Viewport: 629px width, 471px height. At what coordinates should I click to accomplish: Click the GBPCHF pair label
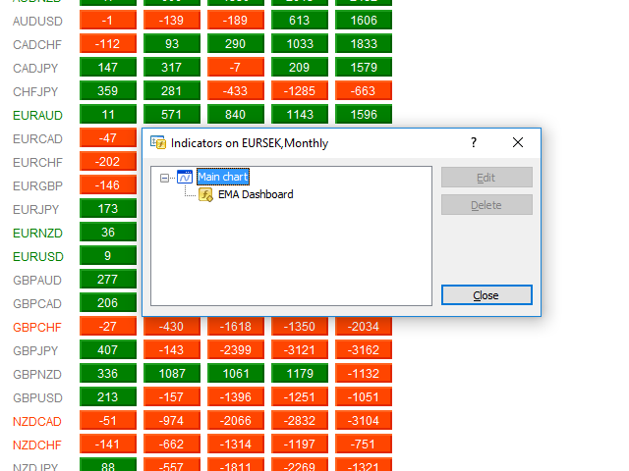(x=37, y=328)
